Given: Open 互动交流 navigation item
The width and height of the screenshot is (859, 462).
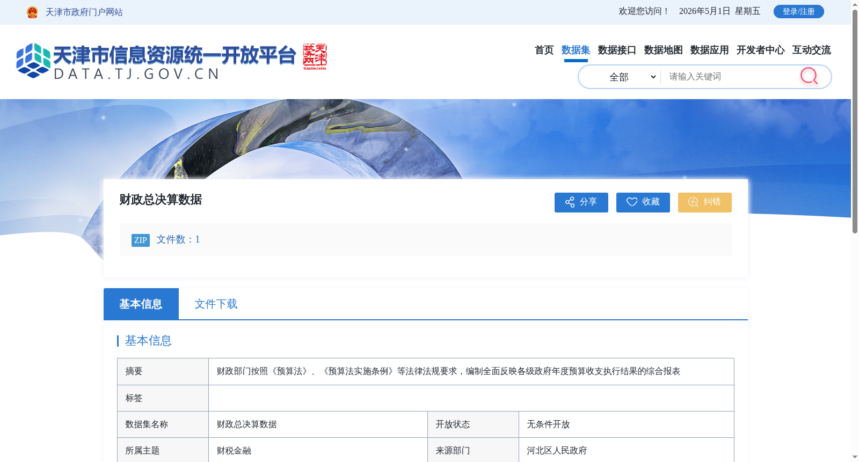Looking at the screenshot, I should [811, 50].
